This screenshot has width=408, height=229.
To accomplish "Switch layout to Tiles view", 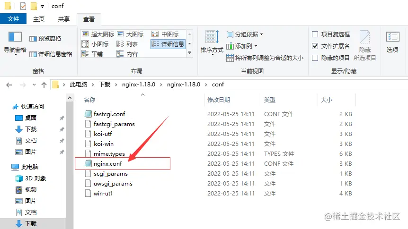I will pyautogui.click(x=92, y=54).
